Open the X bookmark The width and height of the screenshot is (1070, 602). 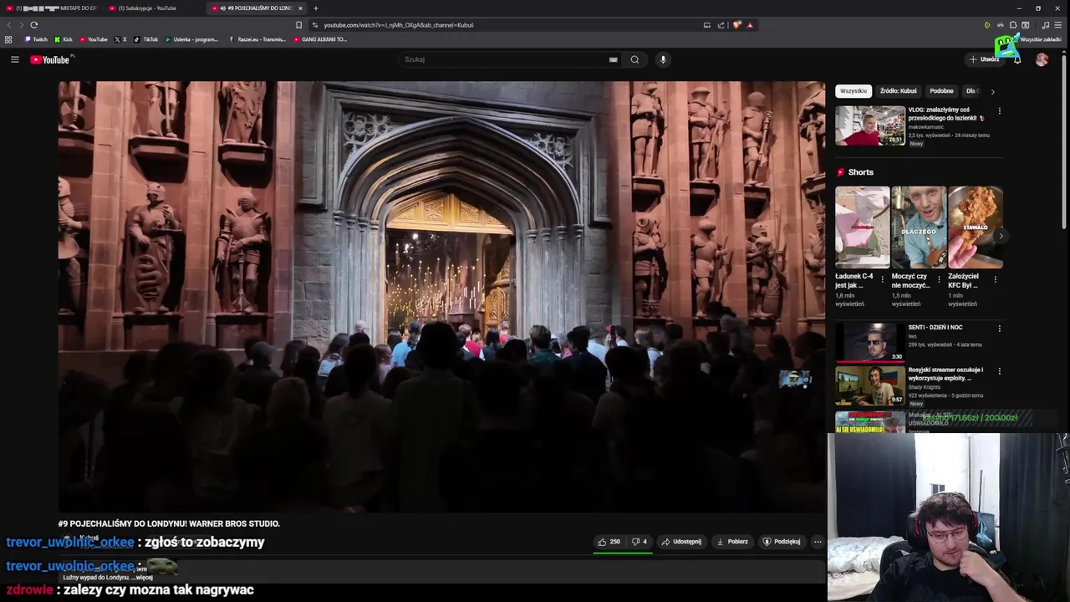120,39
